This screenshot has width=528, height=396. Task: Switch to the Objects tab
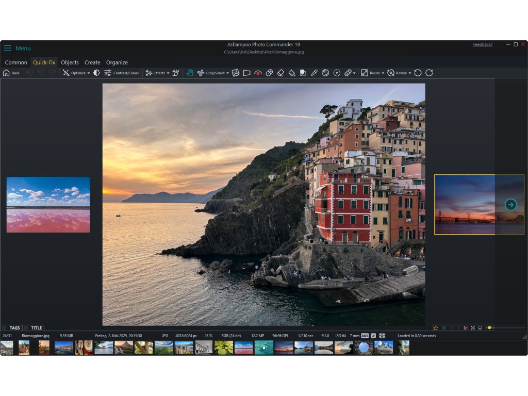(x=70, y=62)
